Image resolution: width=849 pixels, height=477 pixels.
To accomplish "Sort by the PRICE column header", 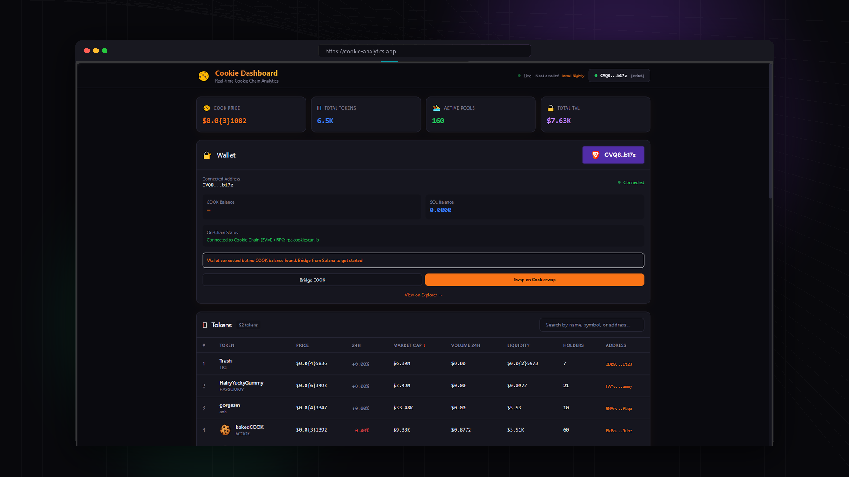I will (x=302, y=345).
